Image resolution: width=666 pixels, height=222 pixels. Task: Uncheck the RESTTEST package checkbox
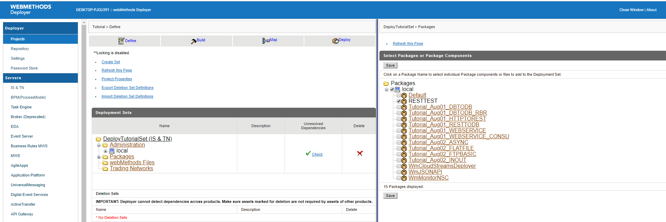(399, 101)
